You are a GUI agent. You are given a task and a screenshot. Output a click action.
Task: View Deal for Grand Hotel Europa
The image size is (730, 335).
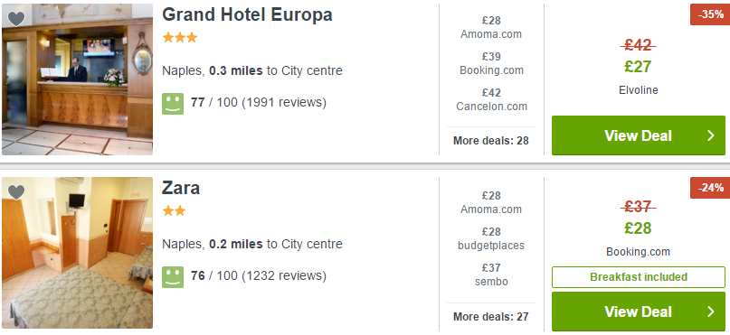pos(639,135)
